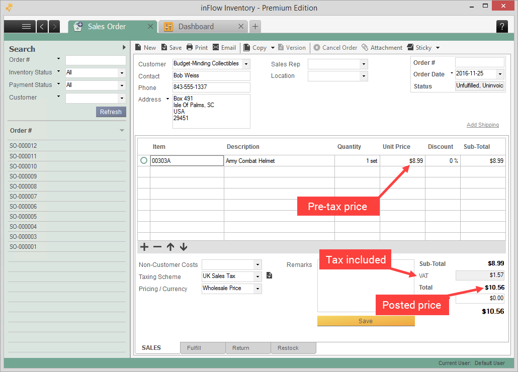This screenshot has height=372, width=518.
Task: Click the Add Shipping link
Action: 483,125
